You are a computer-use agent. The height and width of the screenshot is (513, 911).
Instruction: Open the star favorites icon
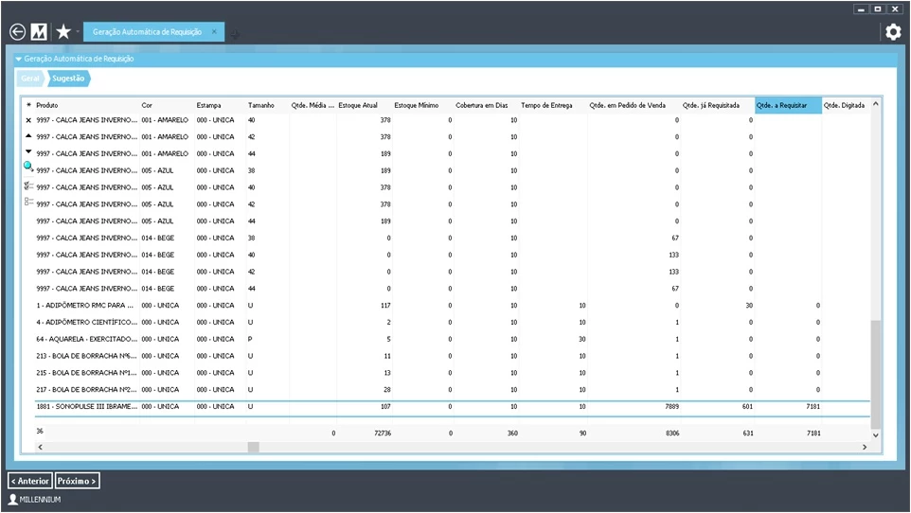coord(63,32)
